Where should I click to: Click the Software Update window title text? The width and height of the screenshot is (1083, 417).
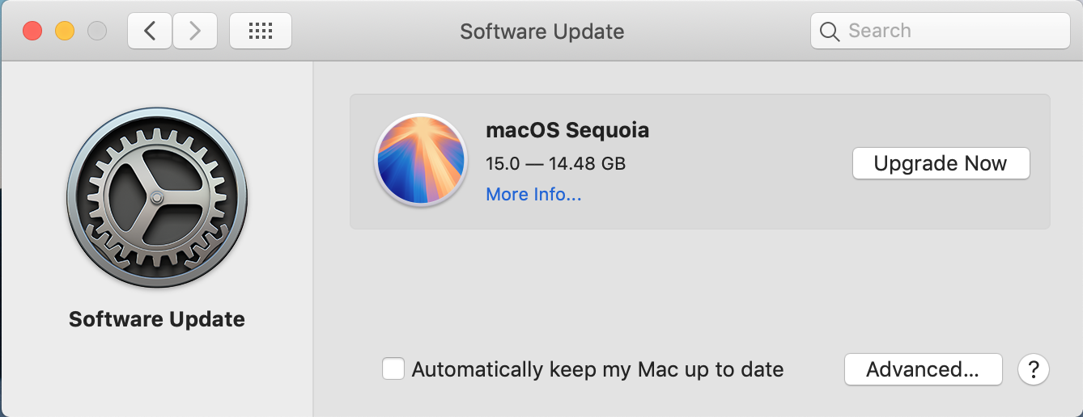[x=542, y=32]
